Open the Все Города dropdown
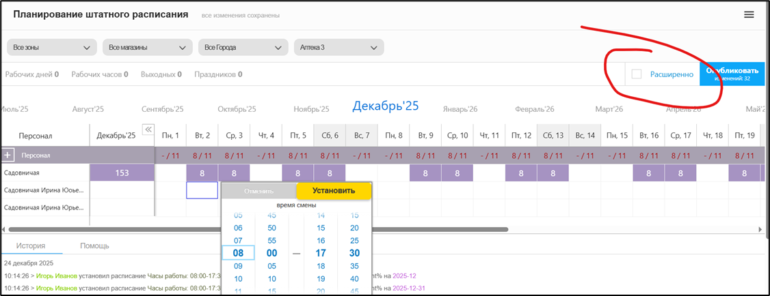 pyautogui.click(x=243, y=48)
